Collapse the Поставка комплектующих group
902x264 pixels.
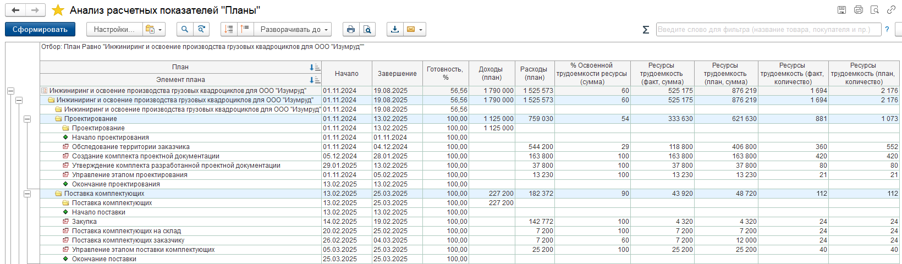click(27, 194)
